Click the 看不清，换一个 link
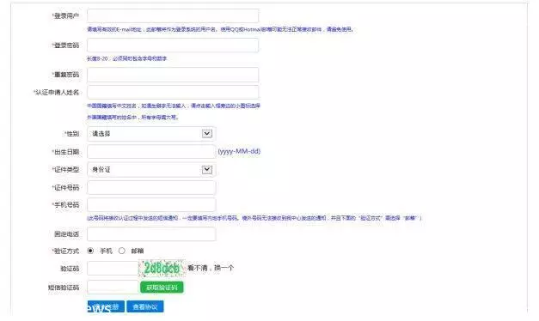The width and height of the screenshot is (539, 321). pos(211,268)
